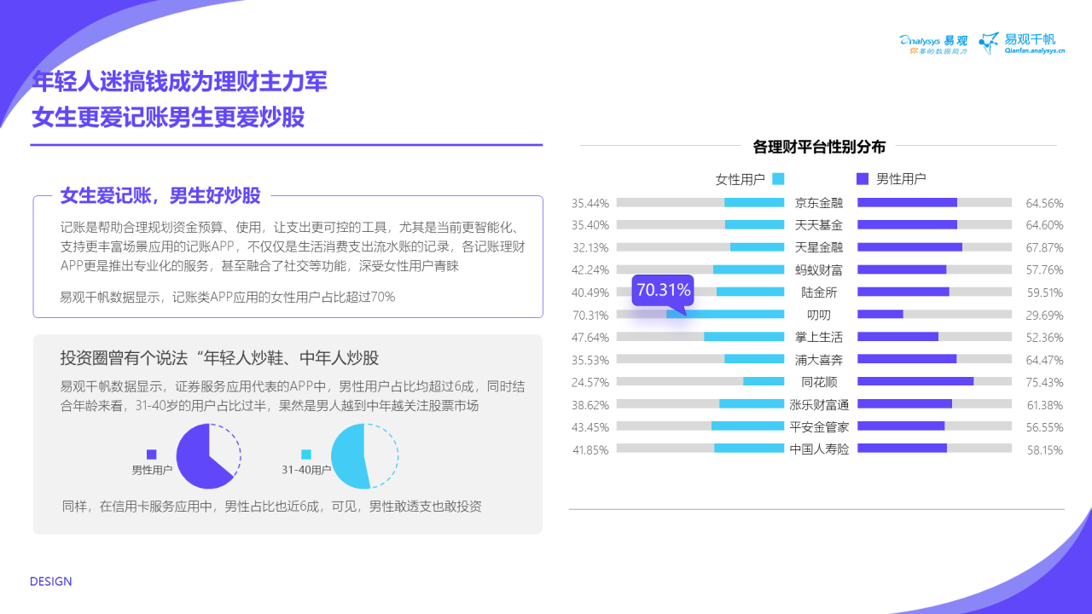The image size is (1092, 614).
Task: Click the cyan 31-40用户 legend square
Action: [306, 455]
